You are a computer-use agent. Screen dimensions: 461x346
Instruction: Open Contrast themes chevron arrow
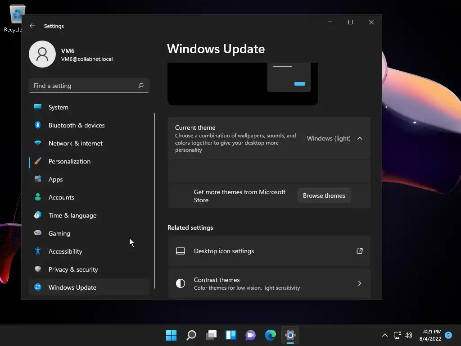pyautogui.click(x=360, y=283)
